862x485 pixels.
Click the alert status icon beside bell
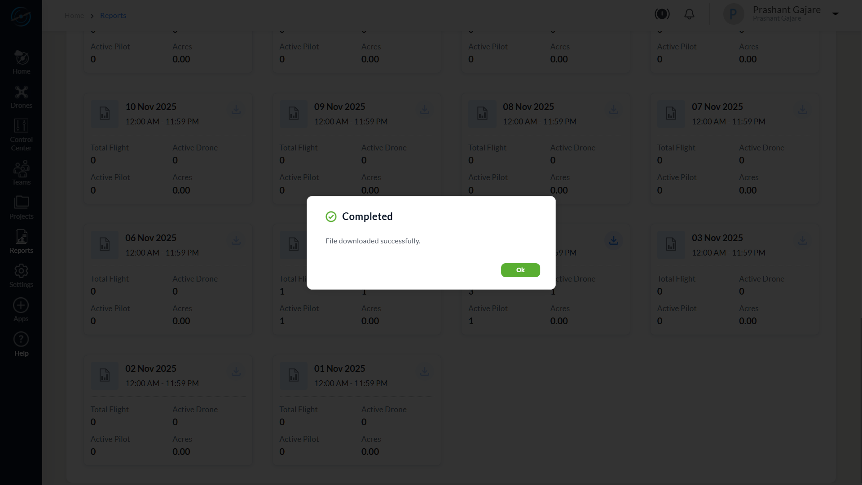coord(662,14)
